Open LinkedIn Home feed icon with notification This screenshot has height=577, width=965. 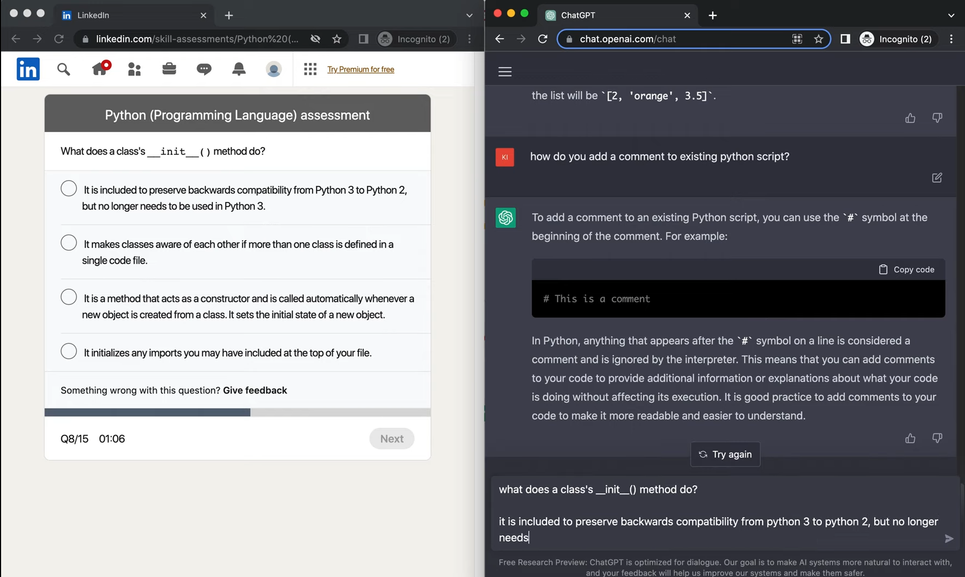100,68
